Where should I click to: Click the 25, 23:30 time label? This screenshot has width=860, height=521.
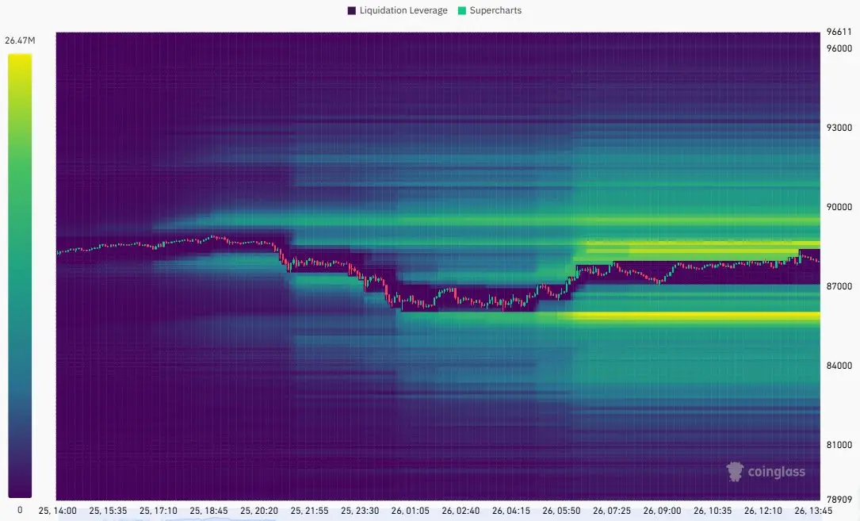(360, 511)
